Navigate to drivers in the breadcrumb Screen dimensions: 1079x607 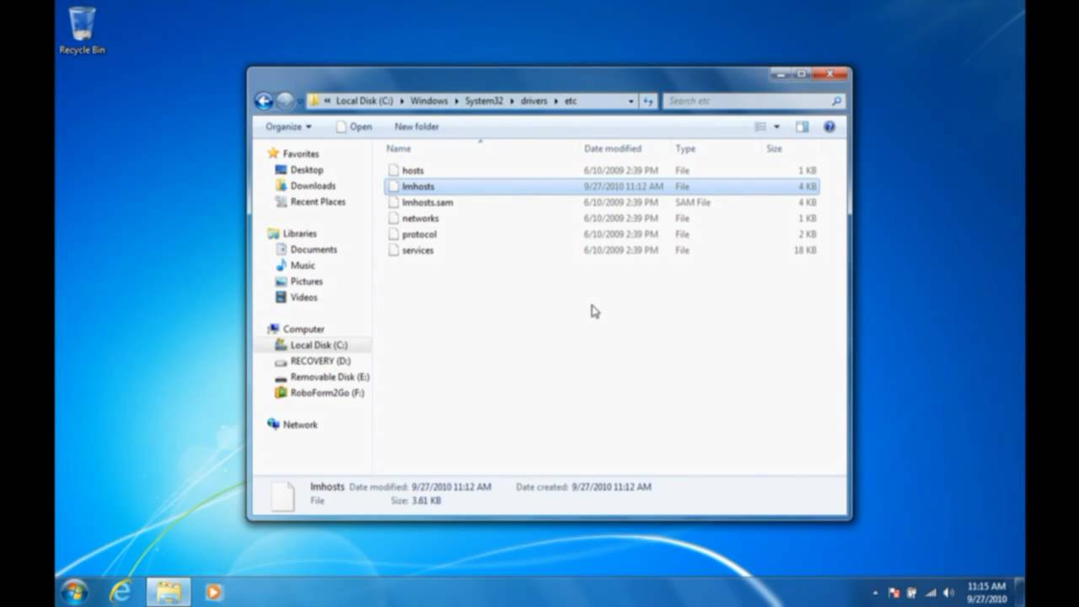pyautogui.click(x=534, y=101)
